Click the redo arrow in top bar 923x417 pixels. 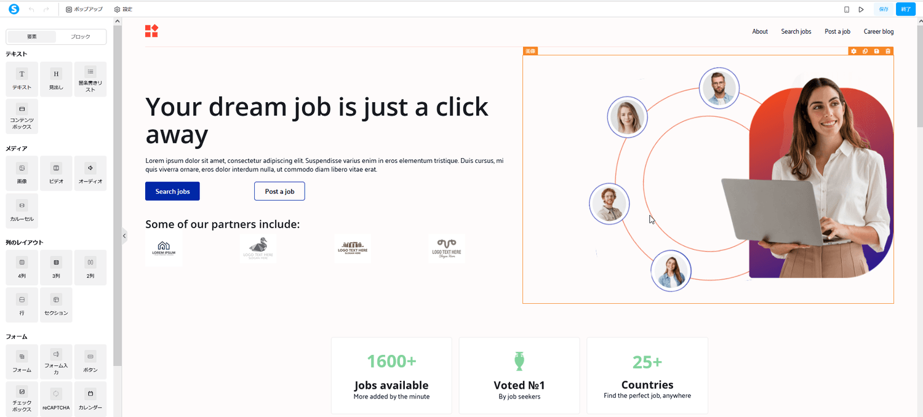[46, 9]
